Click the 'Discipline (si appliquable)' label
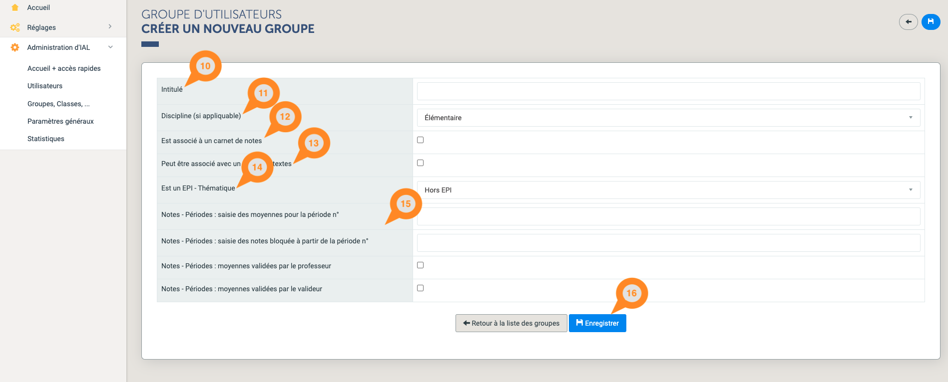 coord(201,116)
